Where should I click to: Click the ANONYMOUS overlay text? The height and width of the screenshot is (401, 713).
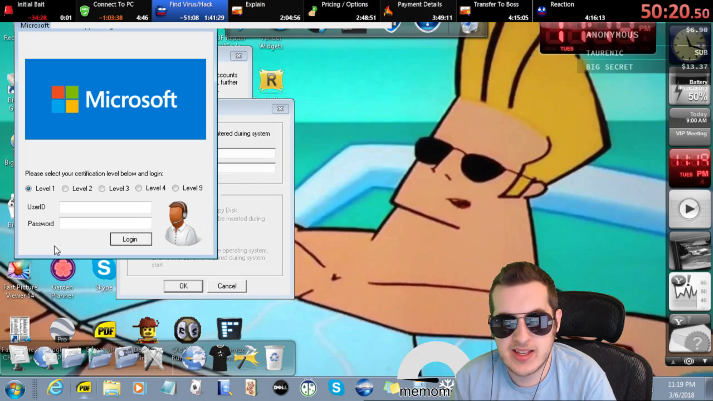click(612, 35)
